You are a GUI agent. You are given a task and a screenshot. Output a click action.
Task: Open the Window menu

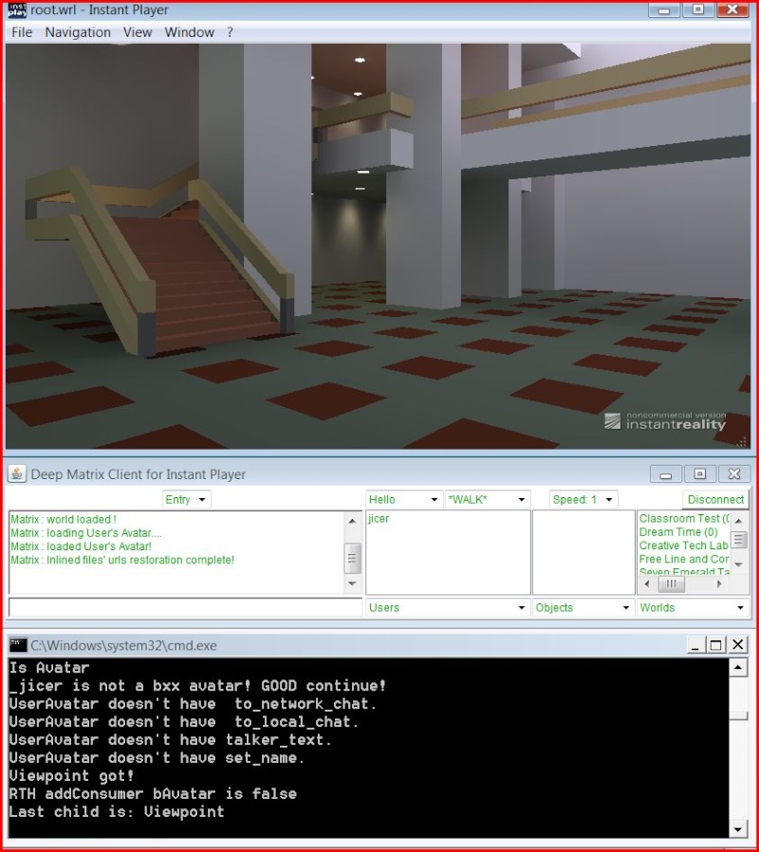point(189,32)
